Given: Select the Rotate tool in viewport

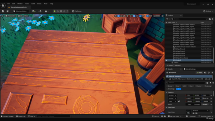Looking at the screenshot, I should 121,16.
